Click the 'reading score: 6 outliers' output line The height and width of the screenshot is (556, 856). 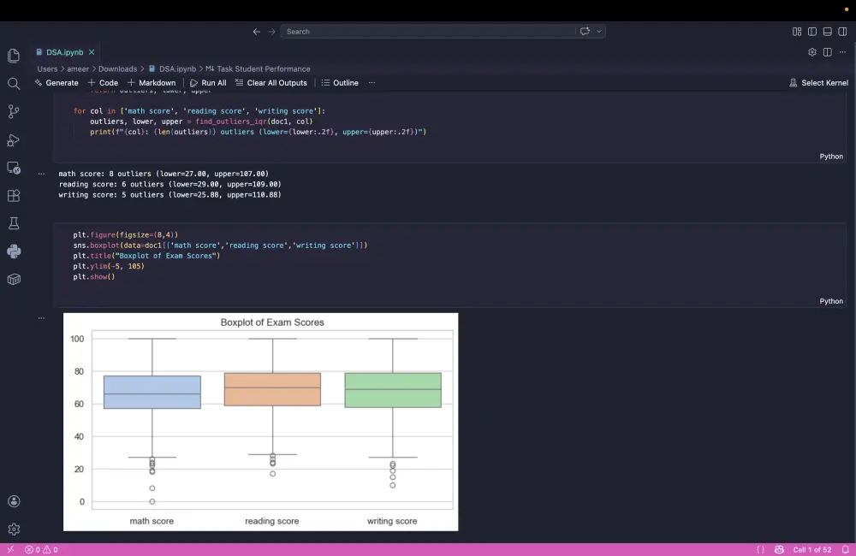tap(169, 185)
